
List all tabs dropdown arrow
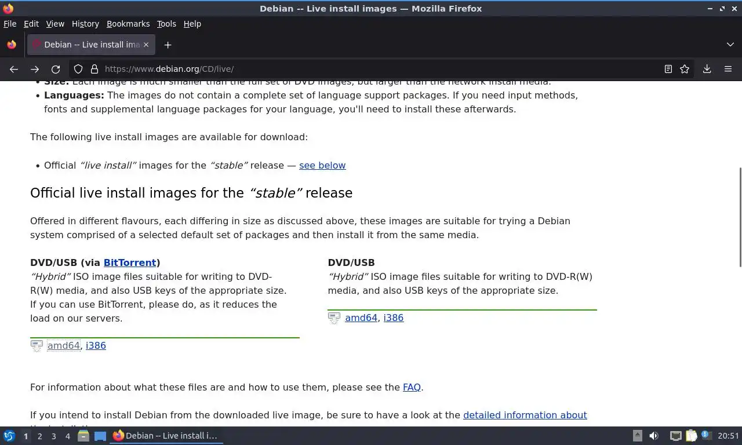point(730,45)
